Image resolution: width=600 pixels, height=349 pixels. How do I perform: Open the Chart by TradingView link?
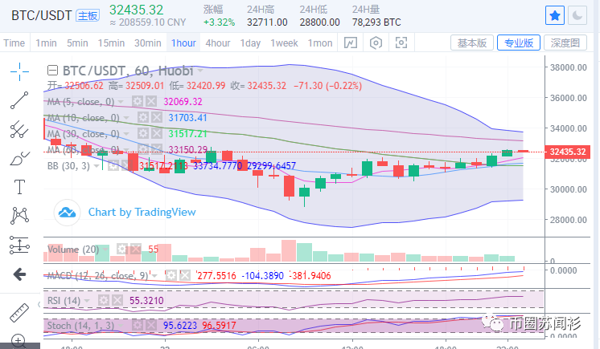pos(142,212)
